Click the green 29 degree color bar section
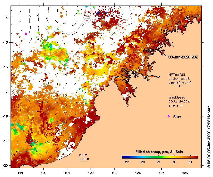Screen dimensions: 213x177 pos(158,157)
